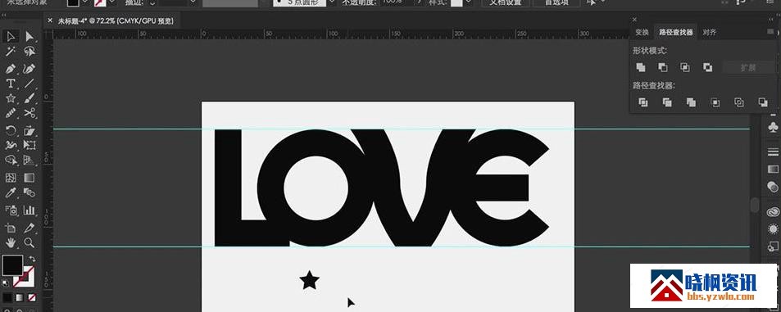The image size is (781, 312).
Task: Select the Shape Builder tool
Action: 11,161
